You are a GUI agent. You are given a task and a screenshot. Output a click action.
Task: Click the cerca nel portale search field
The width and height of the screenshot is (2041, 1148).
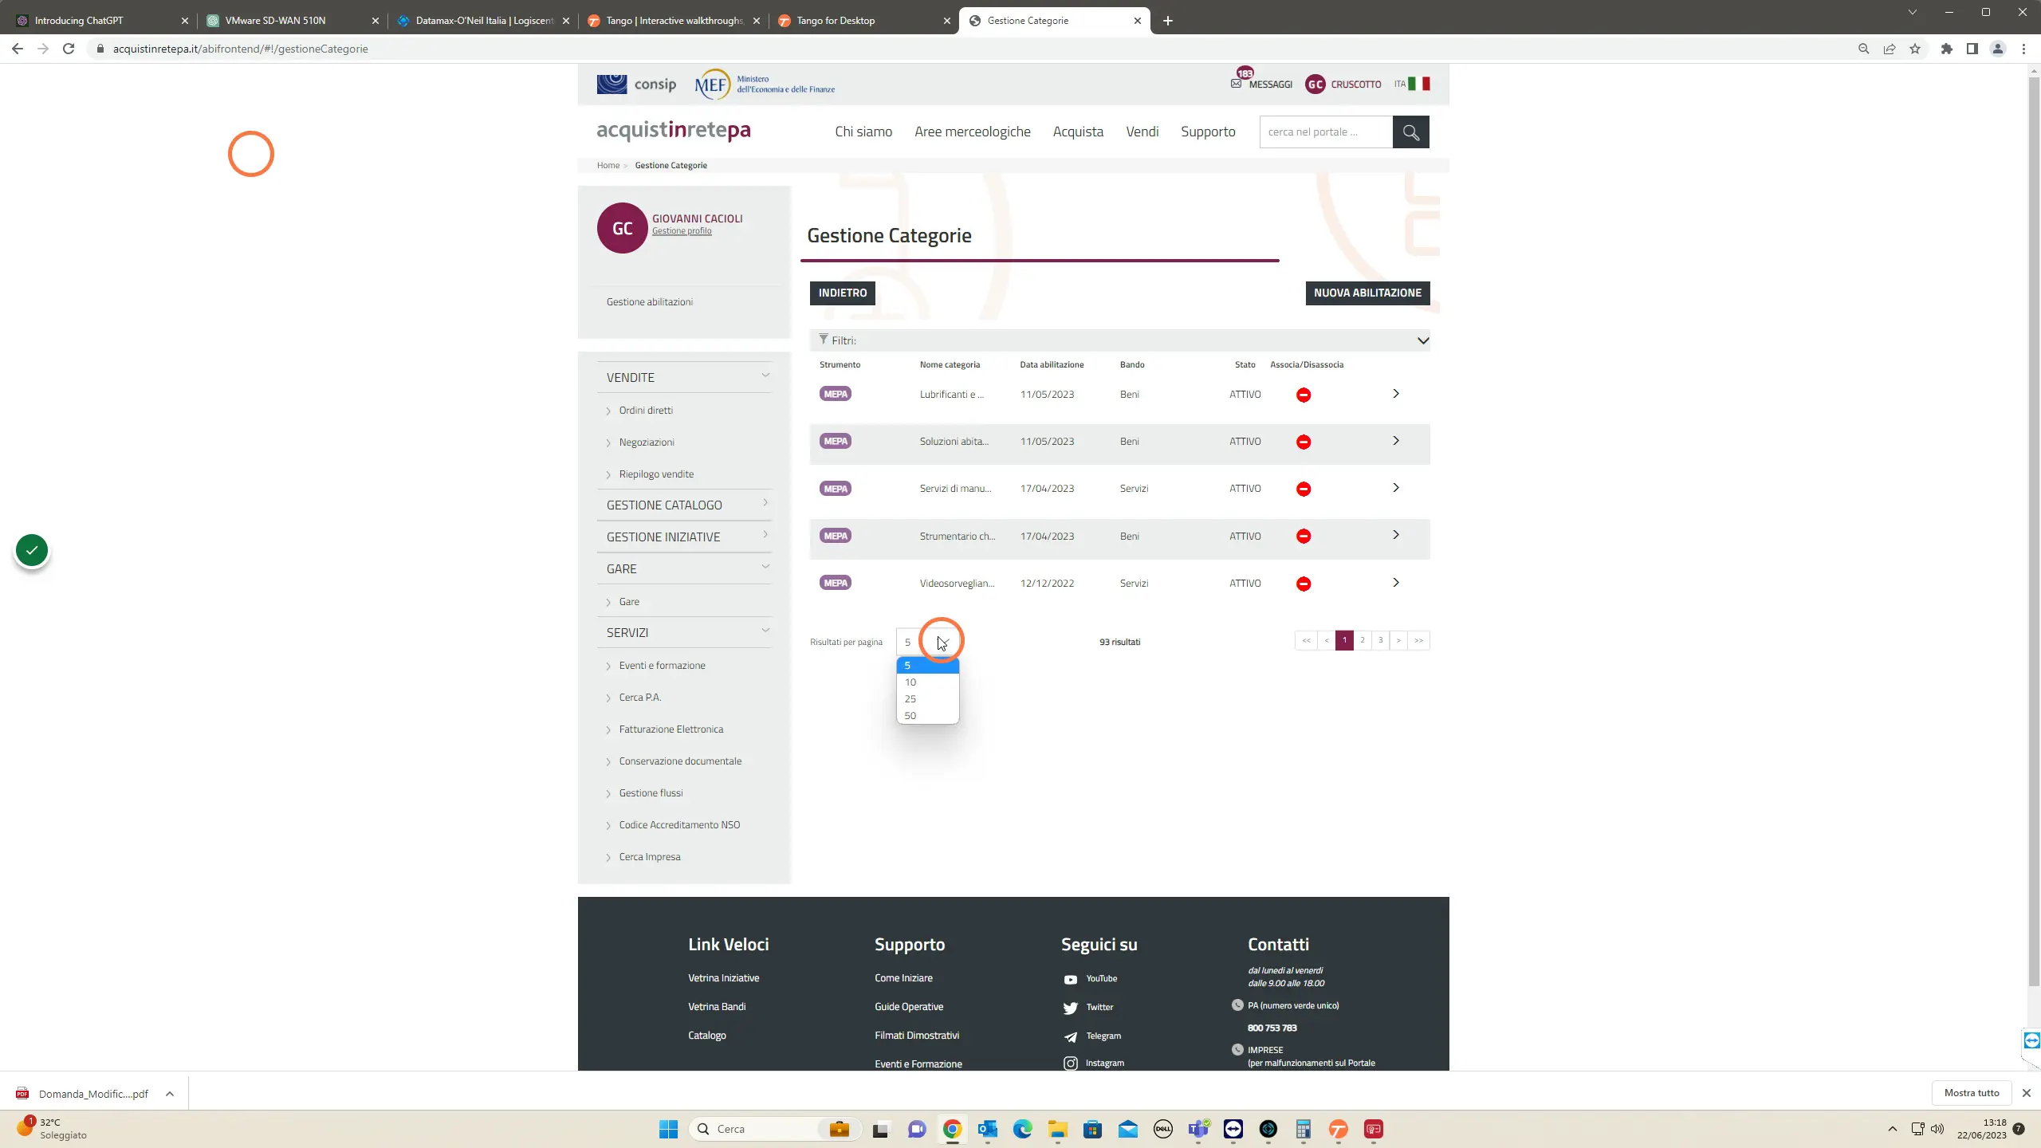pos(1326,132)
